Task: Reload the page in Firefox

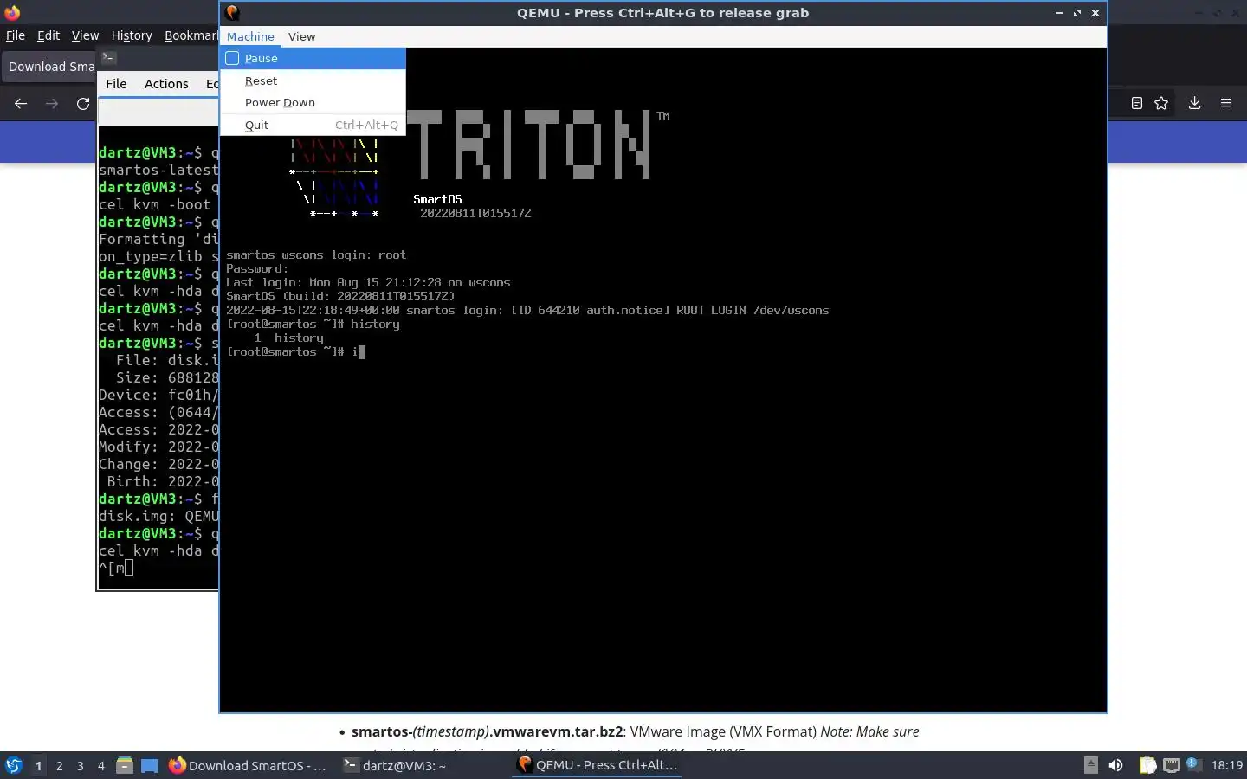Action: click(83, 103)
